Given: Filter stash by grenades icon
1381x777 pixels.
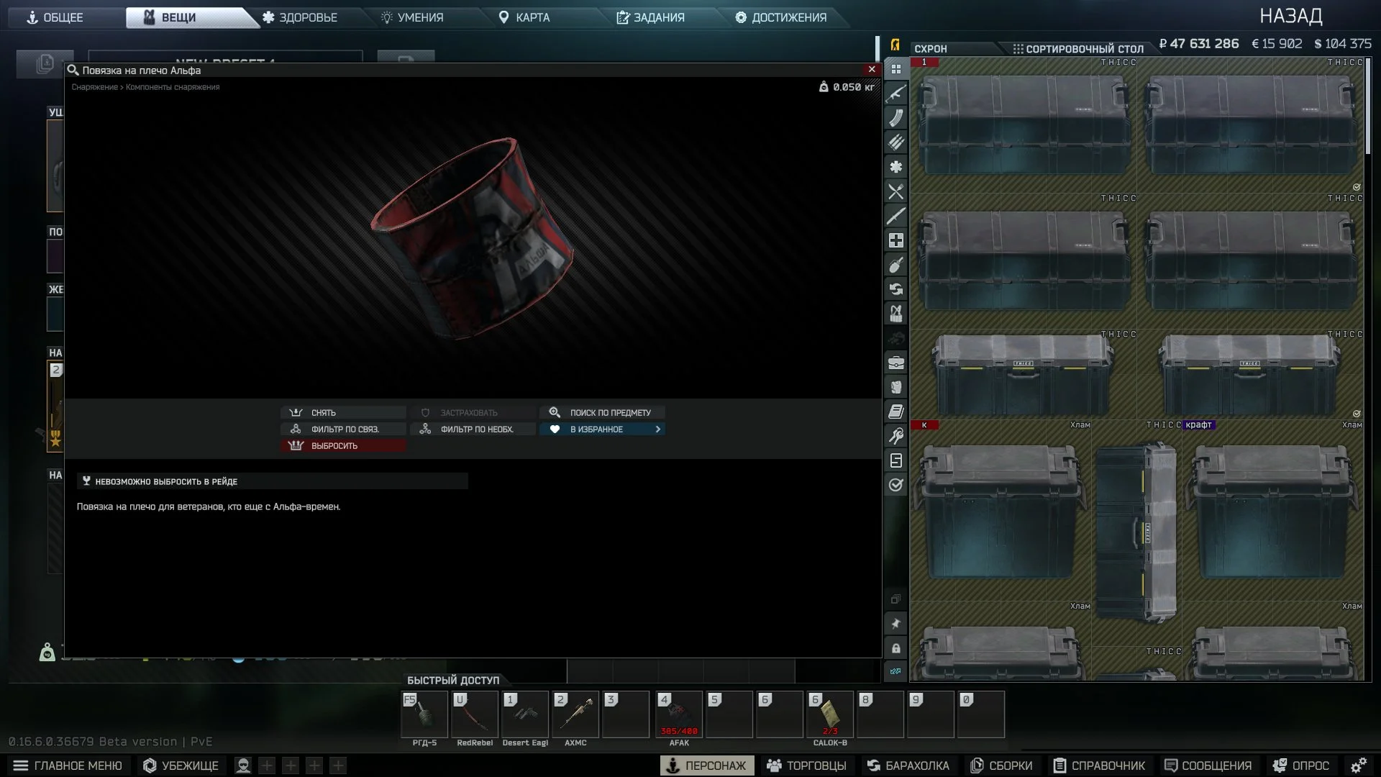Looking at the screenshot, I should pyautogui.click(x=895, y=265).
